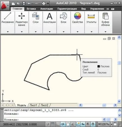The image size is (122, 127).
Task: Click the clean screen window icon in status bar
Action: click(115, 124)
